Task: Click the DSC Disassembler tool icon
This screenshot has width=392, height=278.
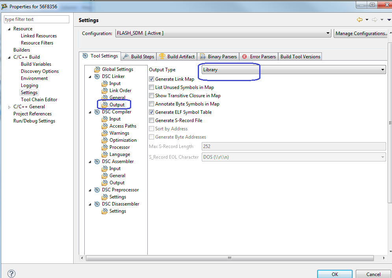Action: pos(97,204)
